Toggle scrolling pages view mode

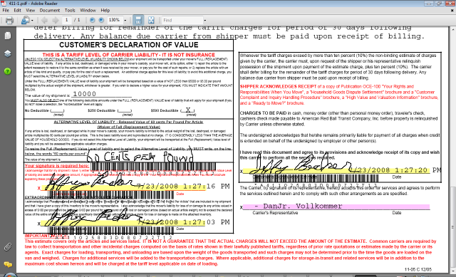click(x=138, y=21)
